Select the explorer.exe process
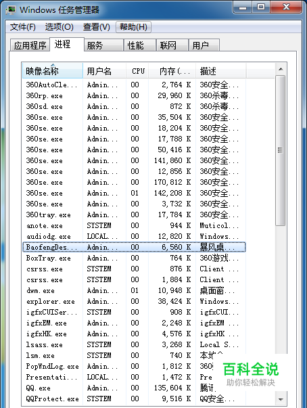 coord(134,302)
